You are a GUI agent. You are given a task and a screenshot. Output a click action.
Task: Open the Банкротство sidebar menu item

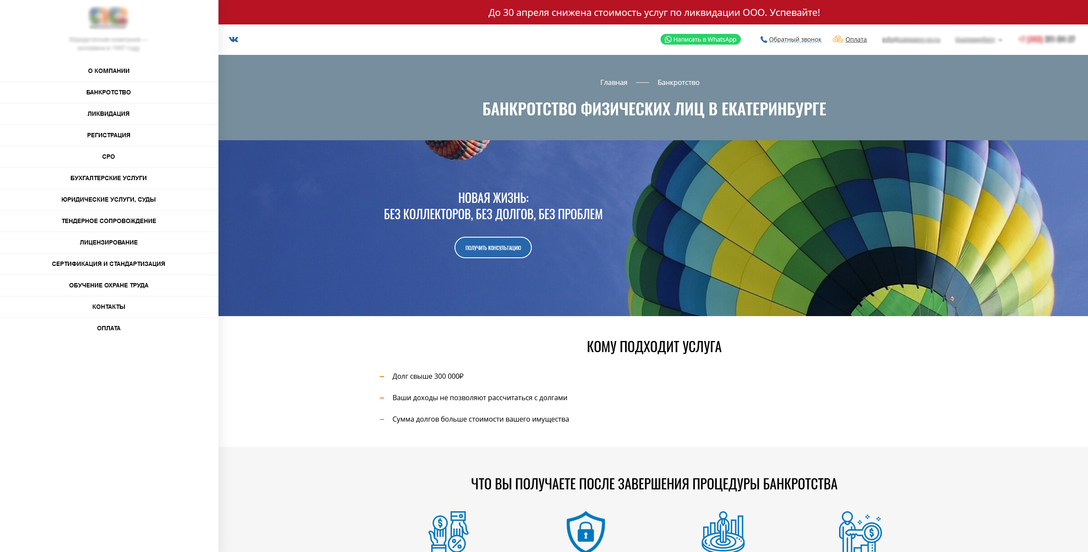pos(109,92)
